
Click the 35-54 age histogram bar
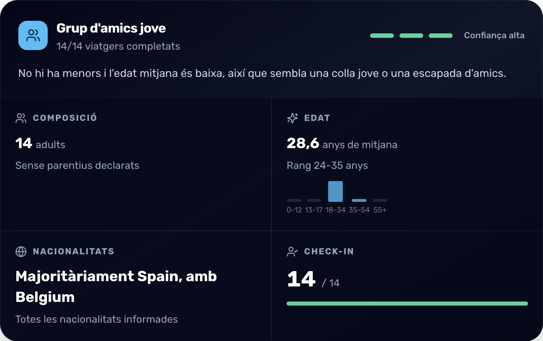click(359, 200)
